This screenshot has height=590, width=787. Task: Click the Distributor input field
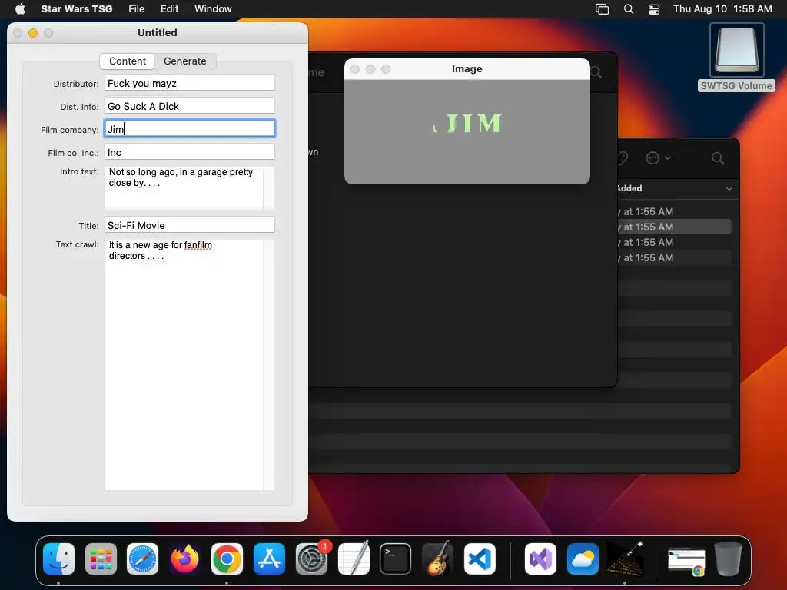[x=190, y=83]
